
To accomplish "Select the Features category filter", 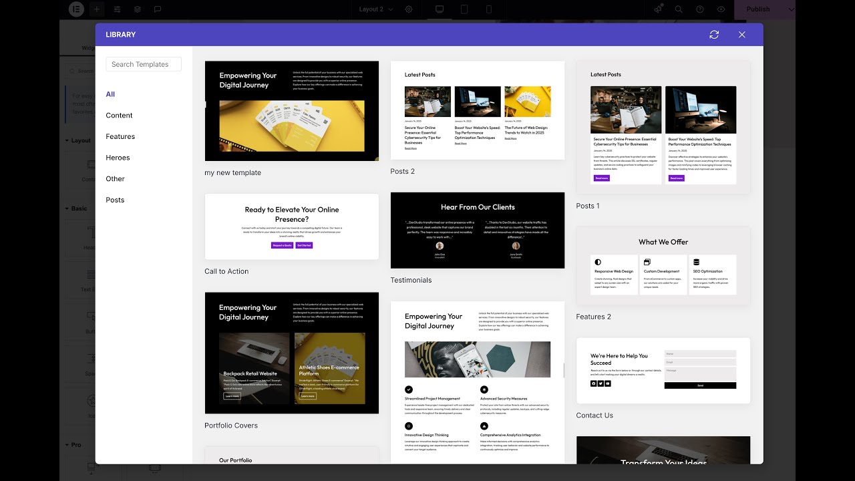I will click(x=120, y=136).
